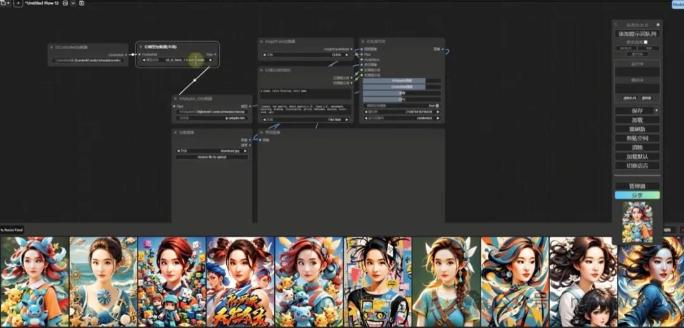Click the negative prompt text box
The height and width of the screenshot is (328, 684).
point(305,109)
